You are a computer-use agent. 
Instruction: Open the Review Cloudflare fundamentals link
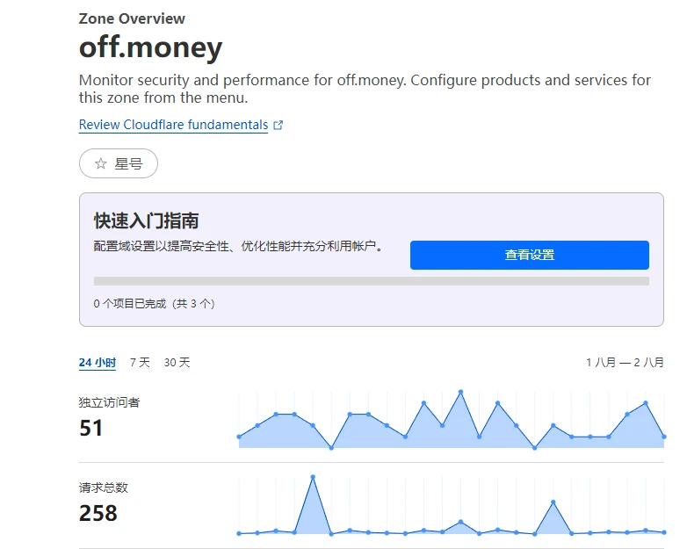pyautogui.click(x=173, y=125)
